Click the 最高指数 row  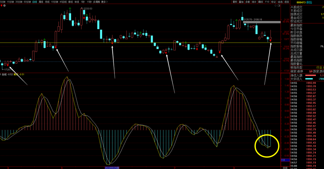pos(307,57)
